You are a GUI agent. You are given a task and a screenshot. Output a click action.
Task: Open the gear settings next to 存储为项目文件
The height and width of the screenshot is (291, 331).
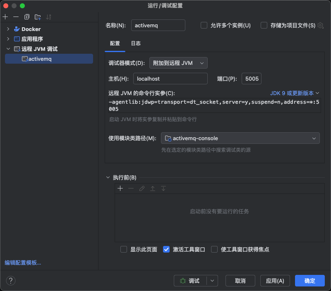(320, 26)
